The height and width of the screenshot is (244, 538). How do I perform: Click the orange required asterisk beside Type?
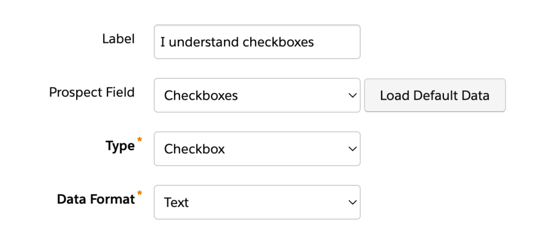click(139, 140)
